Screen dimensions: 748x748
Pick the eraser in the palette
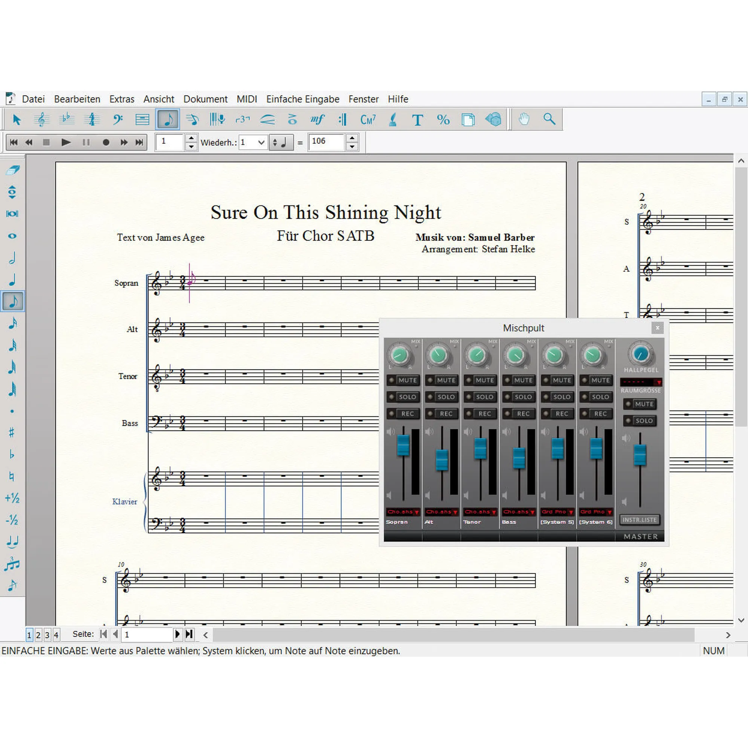(x=12, y=170)
